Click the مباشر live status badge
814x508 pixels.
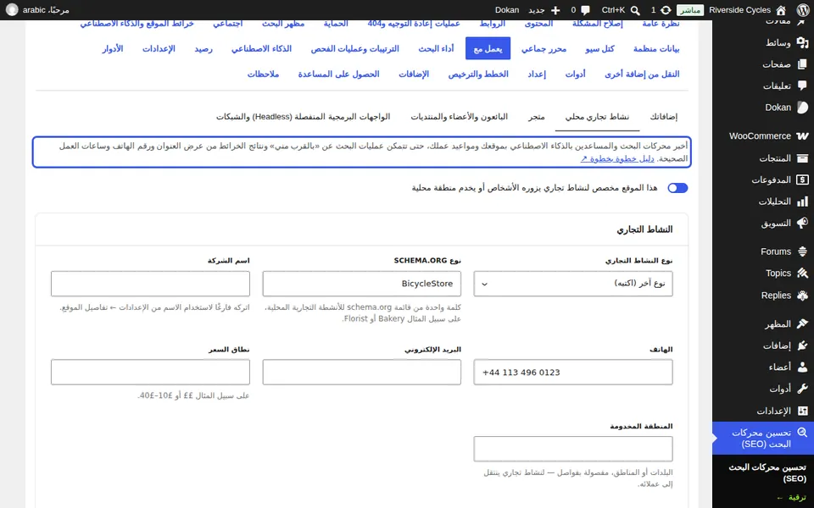pyautogui.click(x=690, y=10)
